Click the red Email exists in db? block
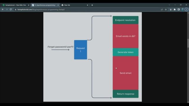This screenshot has height=106, width=189. point(126,36)
